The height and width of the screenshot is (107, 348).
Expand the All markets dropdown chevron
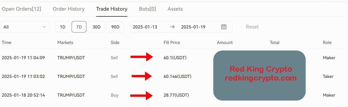(44, 27)
